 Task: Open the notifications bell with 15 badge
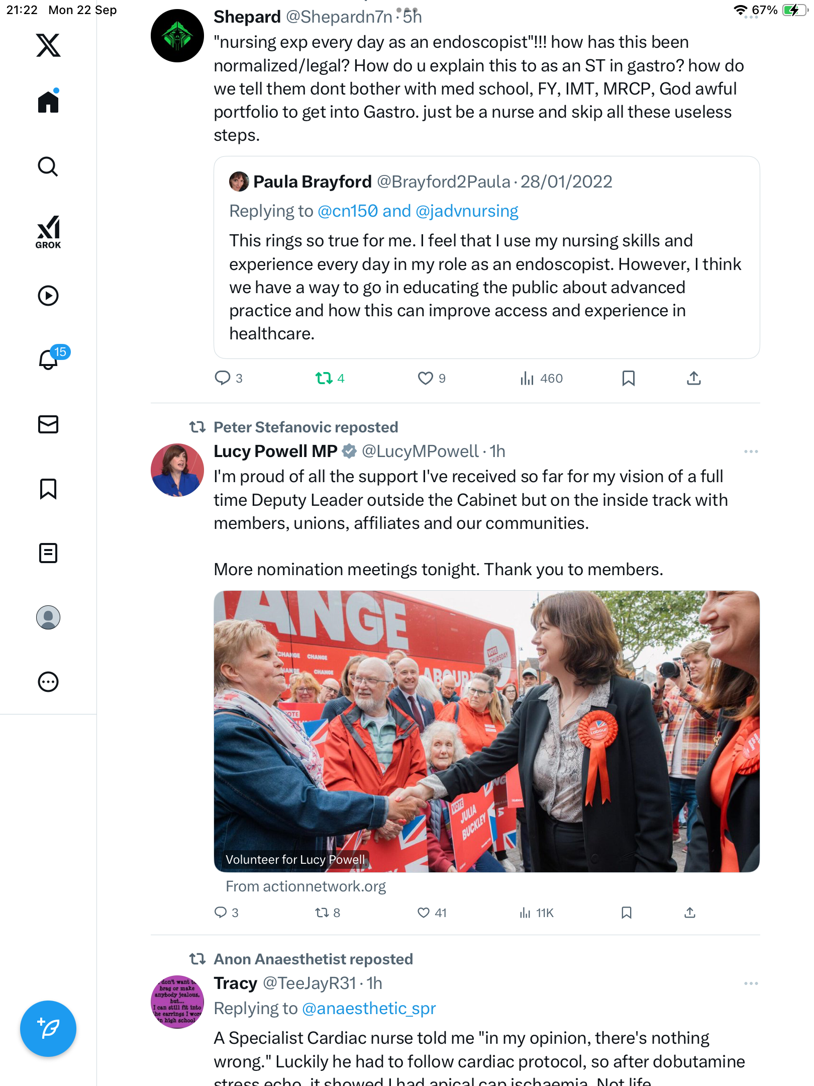pyautogui.click(x=49, y=359)
